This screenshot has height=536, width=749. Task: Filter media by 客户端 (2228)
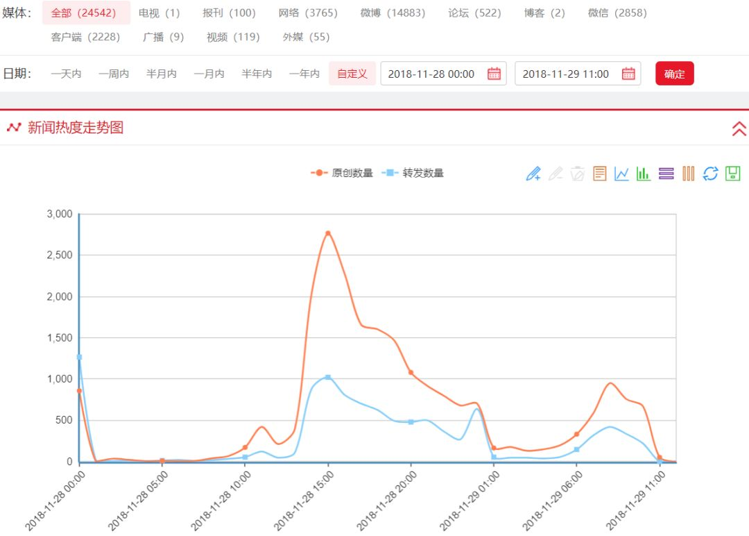(x=85, y=37)
